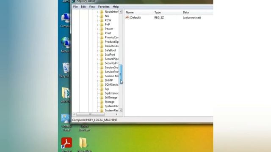Image resolution: width=271 pixels, height=152 pixels.
Task: Expand the SNMP tree node
Action: 97,81
